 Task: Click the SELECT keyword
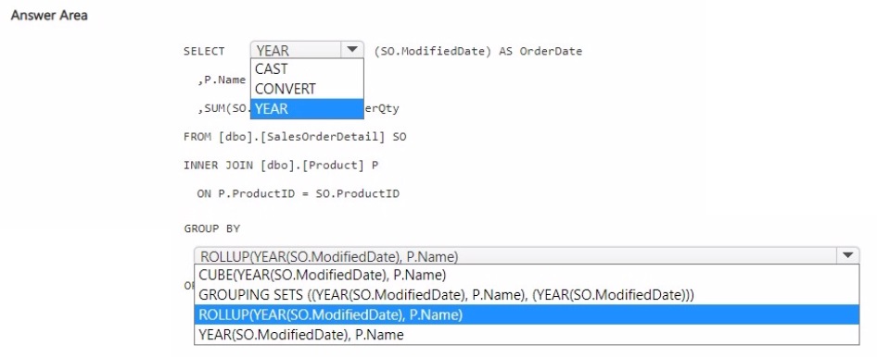click(x=204, y=51)
